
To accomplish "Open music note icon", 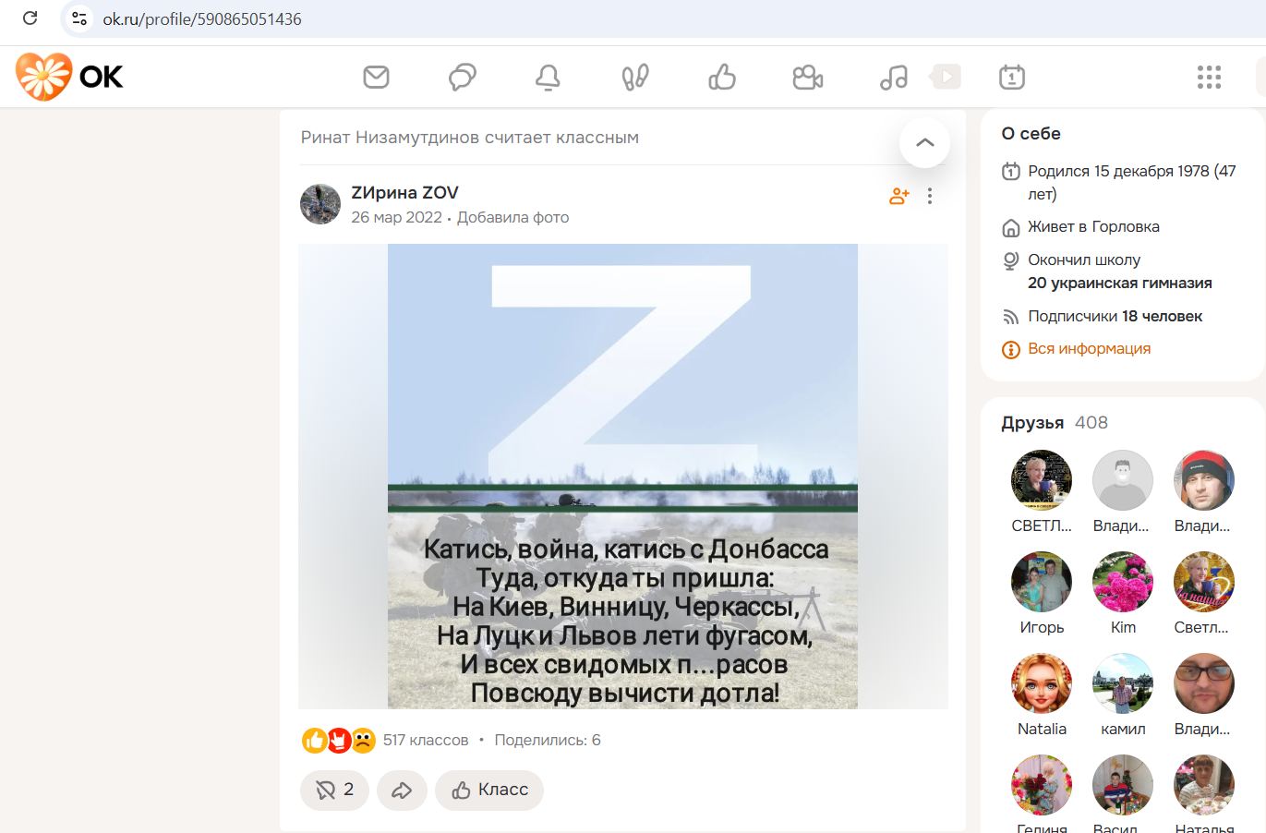I will click(894, 77).
